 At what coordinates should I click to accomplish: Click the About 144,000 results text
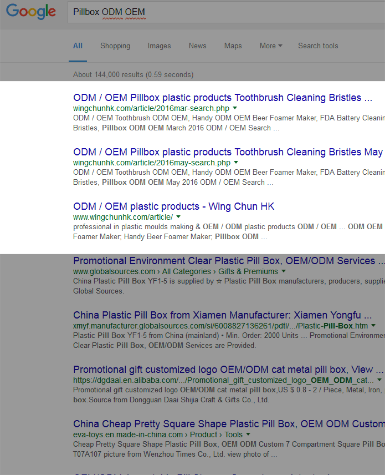134,74
